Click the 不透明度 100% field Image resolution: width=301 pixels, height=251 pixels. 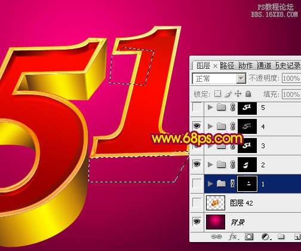point(291,78)
